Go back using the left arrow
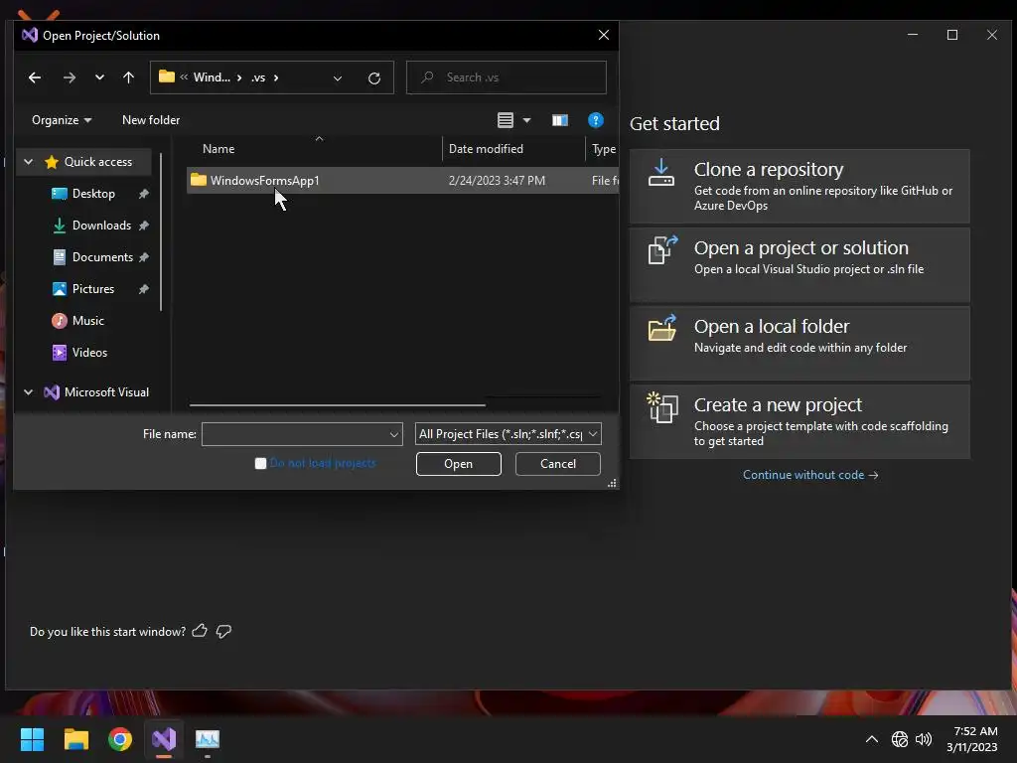The height and width of the screenshot is (763, 1017). pyautogui.click(x=35, y=77)
